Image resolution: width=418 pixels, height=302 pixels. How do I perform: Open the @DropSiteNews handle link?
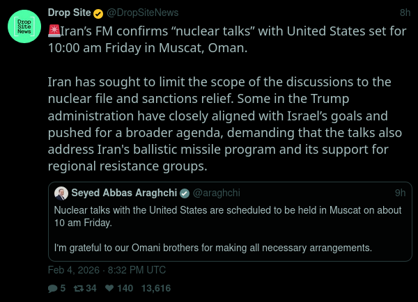139,13
